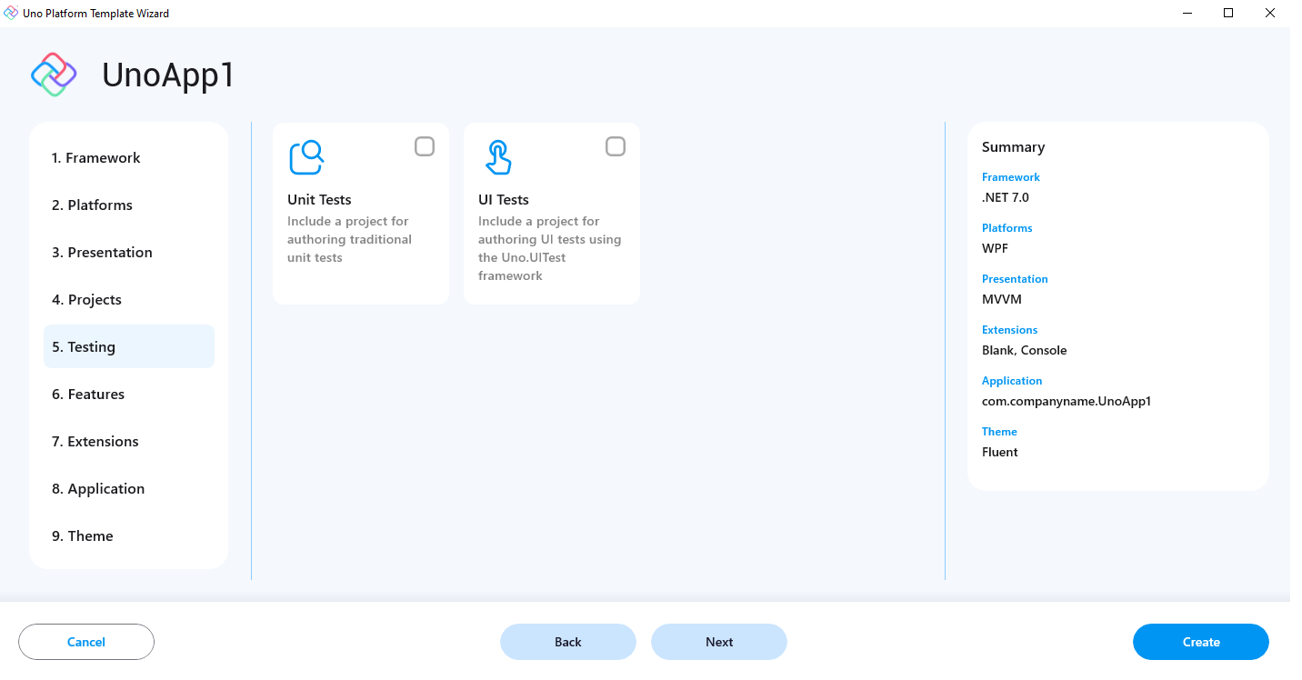Viewport: 1302px width, 680px height.
Task: Click the 'WPF' summary value
Action: (x=995, y=248)
